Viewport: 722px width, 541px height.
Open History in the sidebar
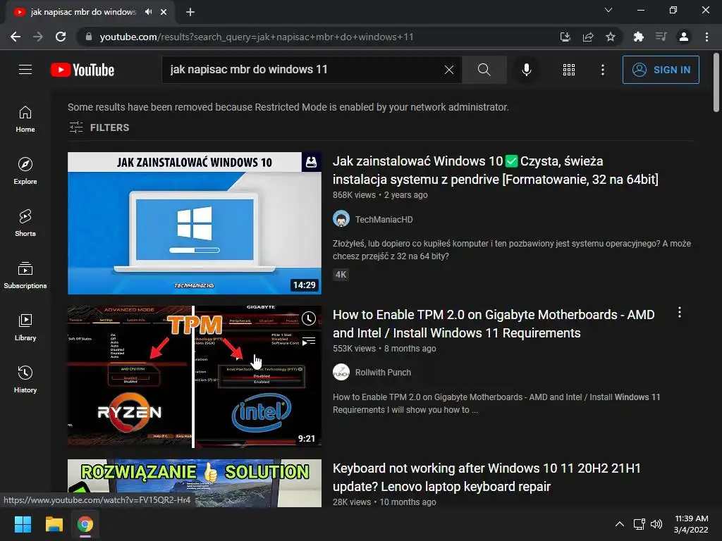pyautogui.click(x=25, y=379)
